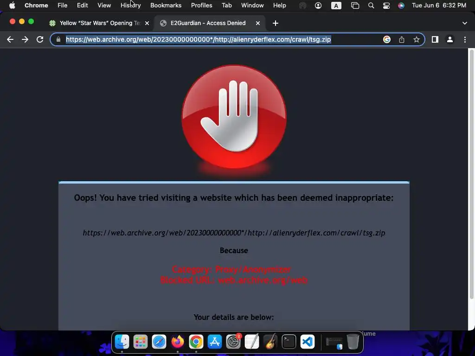Open the File menu
Screen dimensions: 475x356
click(63, 5)
